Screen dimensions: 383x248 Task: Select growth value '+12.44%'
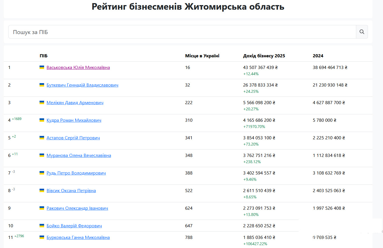tap(251, 74)
